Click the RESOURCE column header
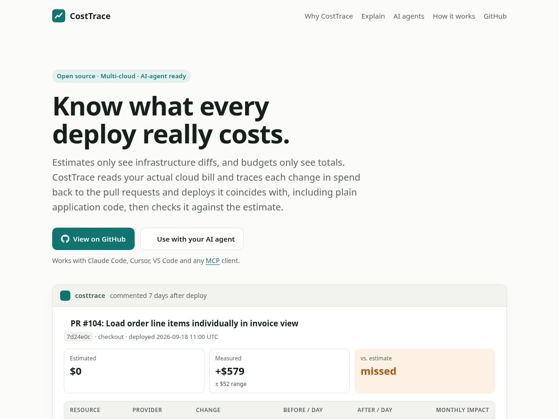The image size is (559, 419). coord(85,410)
